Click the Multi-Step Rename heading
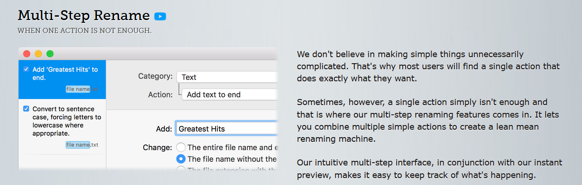 point(84,15)
